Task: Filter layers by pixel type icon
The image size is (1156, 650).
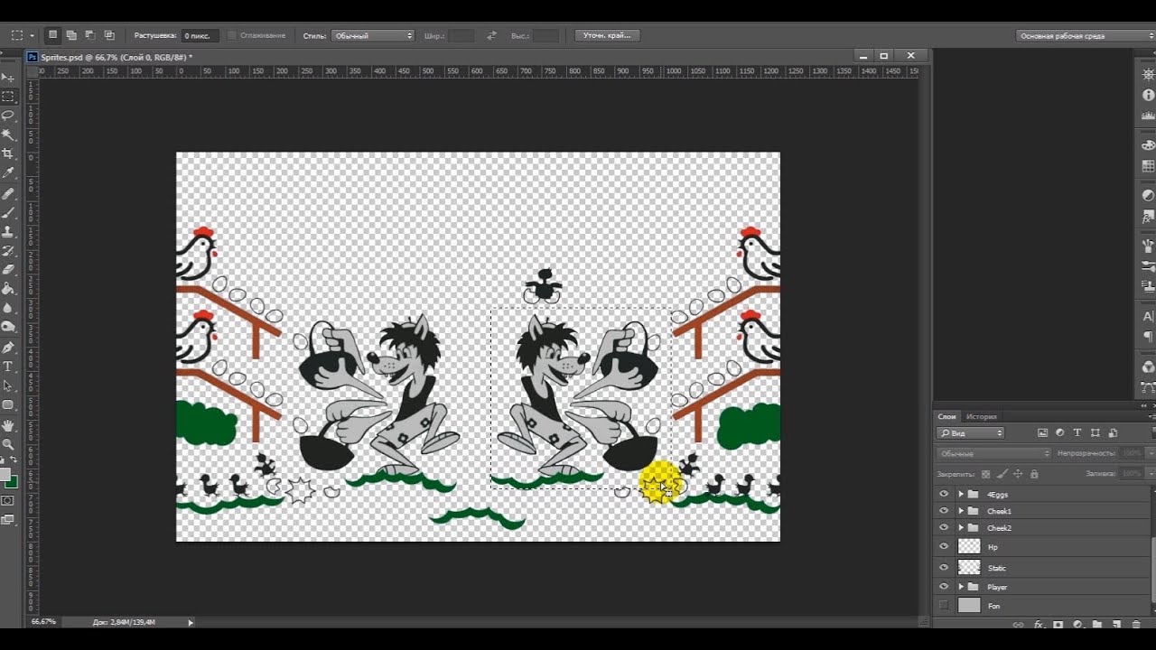Action: tap(1043, 433)
